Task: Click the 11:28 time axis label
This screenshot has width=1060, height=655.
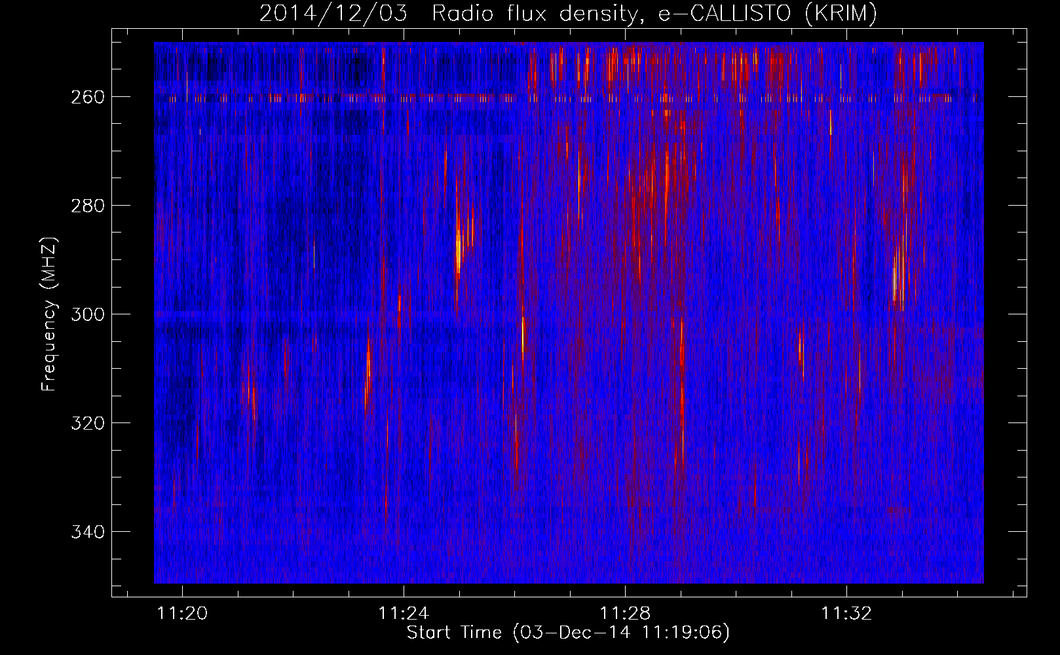Action: coord(626,614)
